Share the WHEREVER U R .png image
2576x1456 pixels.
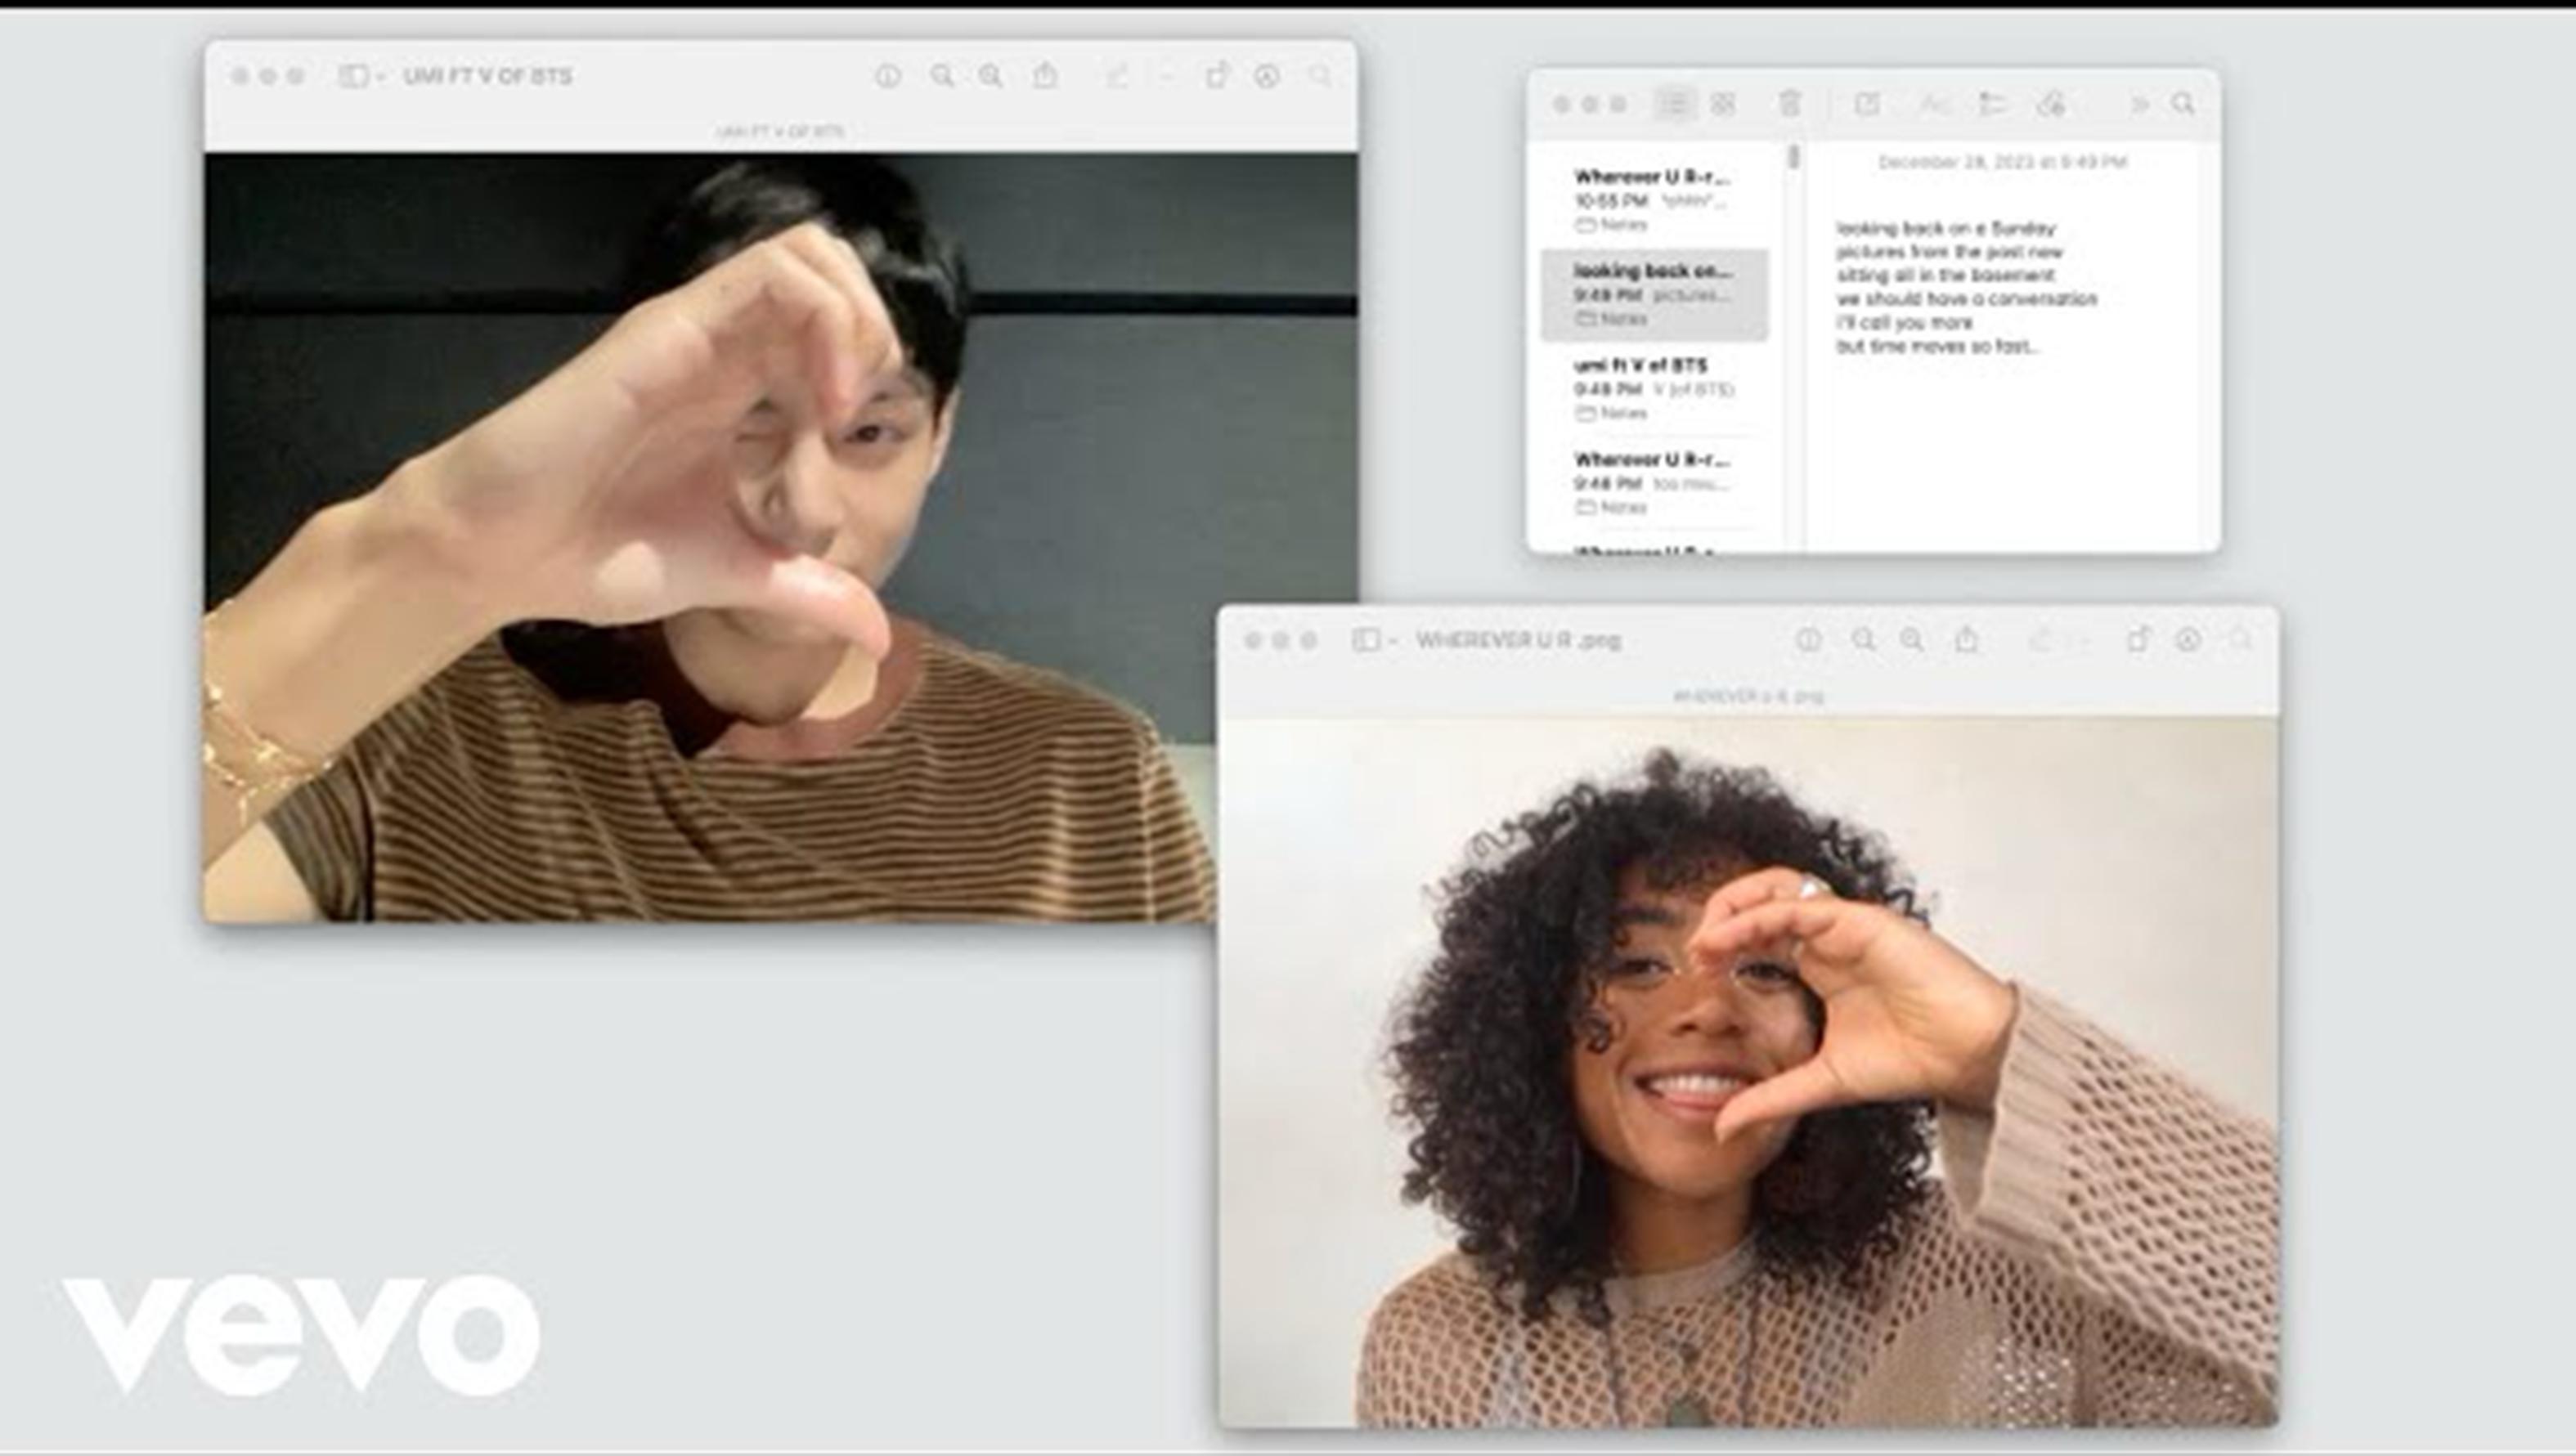tap(1966, 639)
